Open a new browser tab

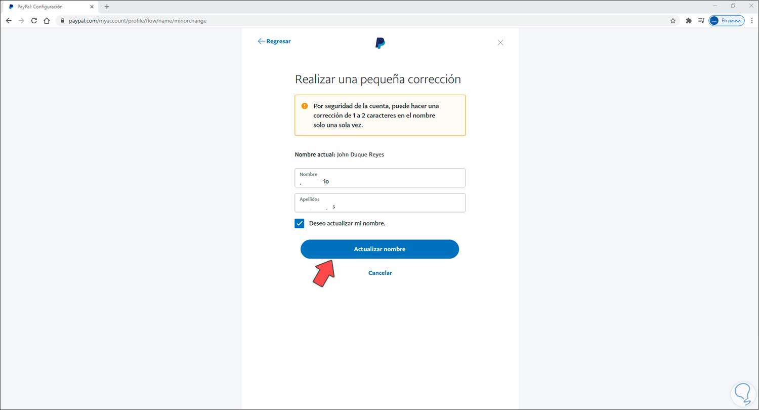pos(106,7)
